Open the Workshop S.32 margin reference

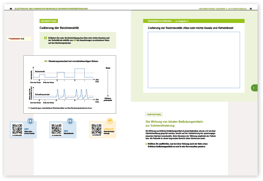pos(17,39)
